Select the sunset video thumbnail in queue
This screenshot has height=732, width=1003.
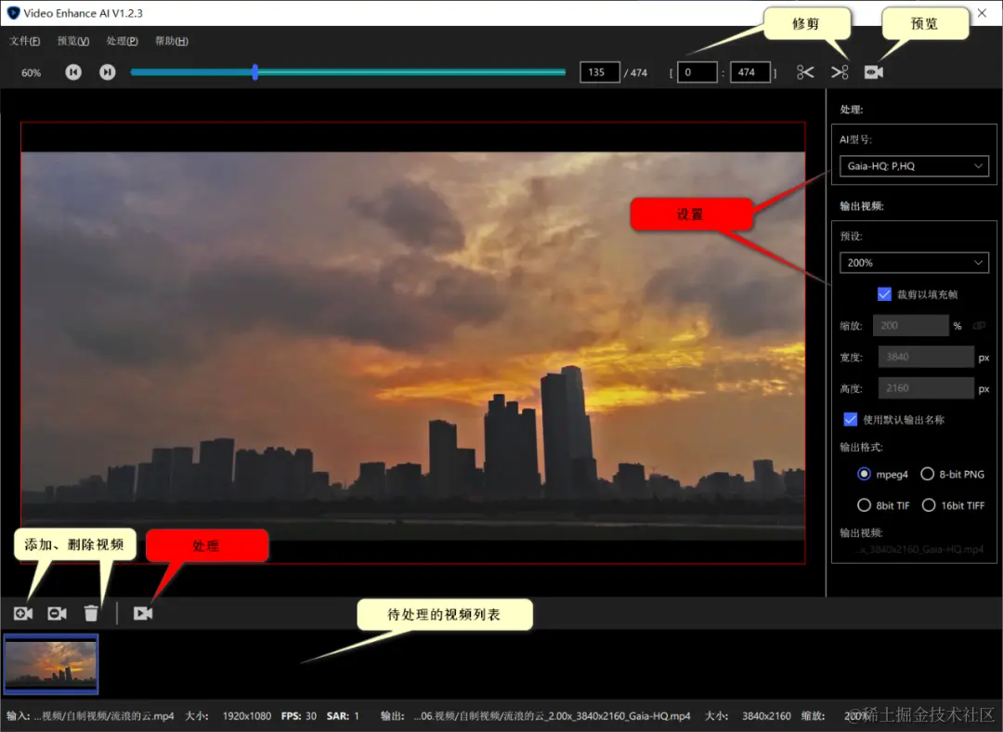click(51, 664)
